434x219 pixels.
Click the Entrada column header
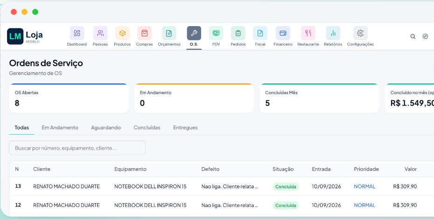(321, 169)
